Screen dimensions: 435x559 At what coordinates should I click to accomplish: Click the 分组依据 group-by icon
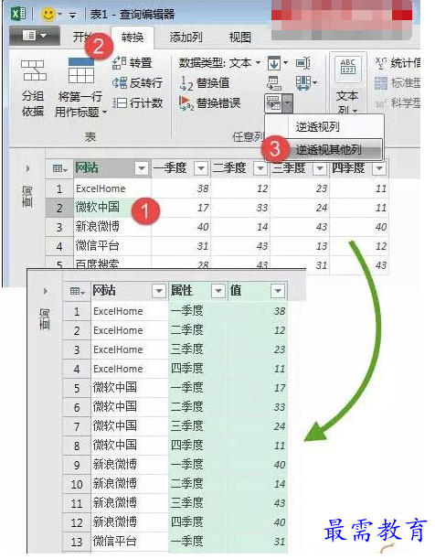tap(34, 70)
